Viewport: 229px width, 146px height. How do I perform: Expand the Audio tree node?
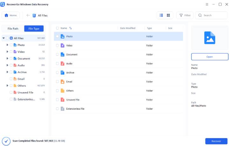click(x=7, y=65)
